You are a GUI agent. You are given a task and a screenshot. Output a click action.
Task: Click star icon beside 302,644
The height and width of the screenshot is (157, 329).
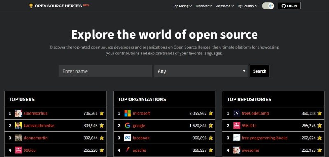(102, 138)
